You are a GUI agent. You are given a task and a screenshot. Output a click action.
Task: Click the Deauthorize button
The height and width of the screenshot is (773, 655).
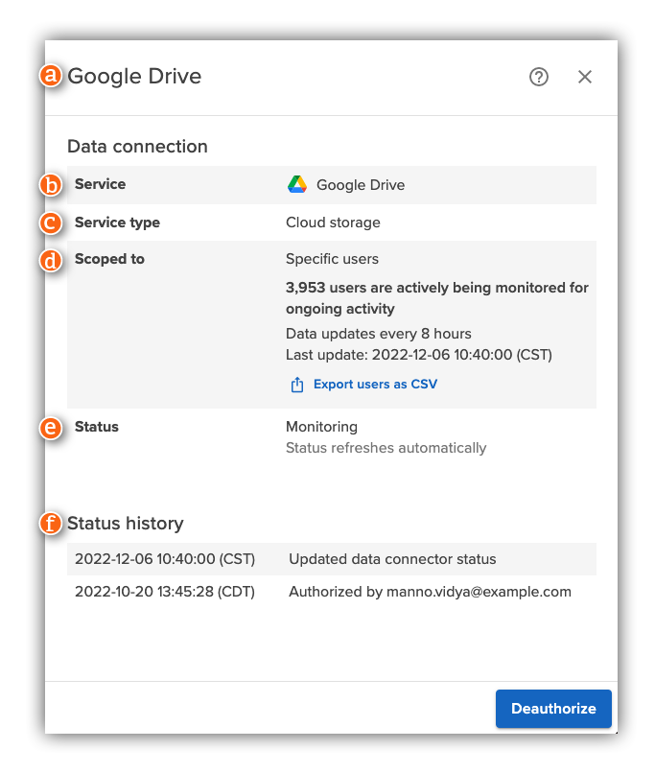click(x=553, y=709)
